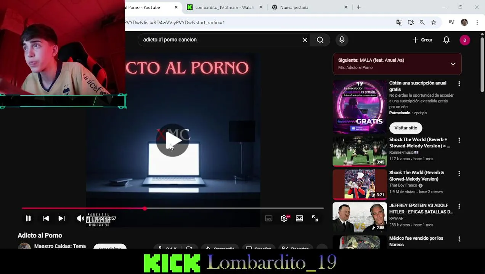
Task: Open YouTube notifications bell
Action: [x=446, y=40]
